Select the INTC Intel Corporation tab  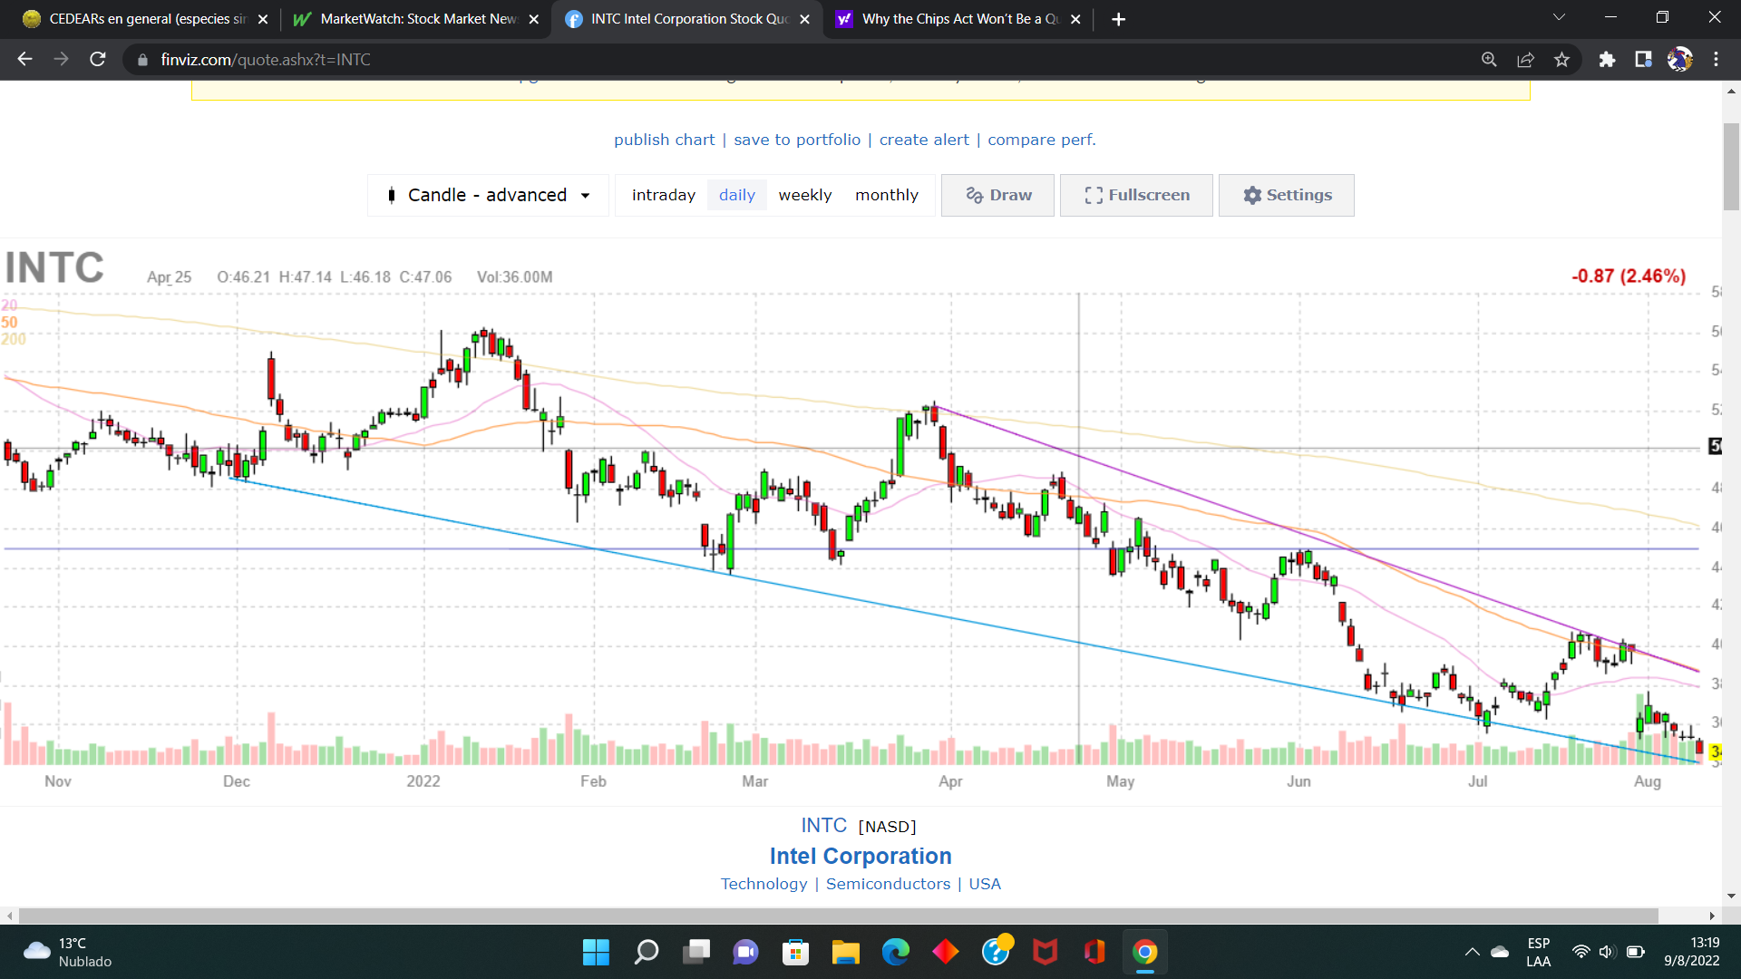click(687, 19)
